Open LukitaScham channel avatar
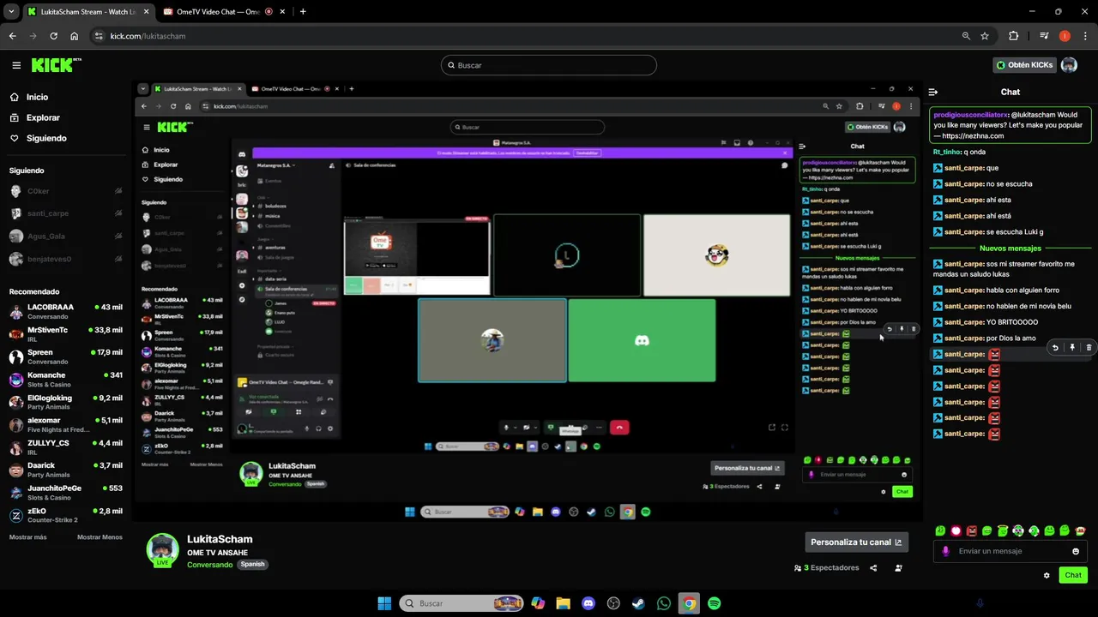This screenshot has width=1098, height=617. pos(162,550)
